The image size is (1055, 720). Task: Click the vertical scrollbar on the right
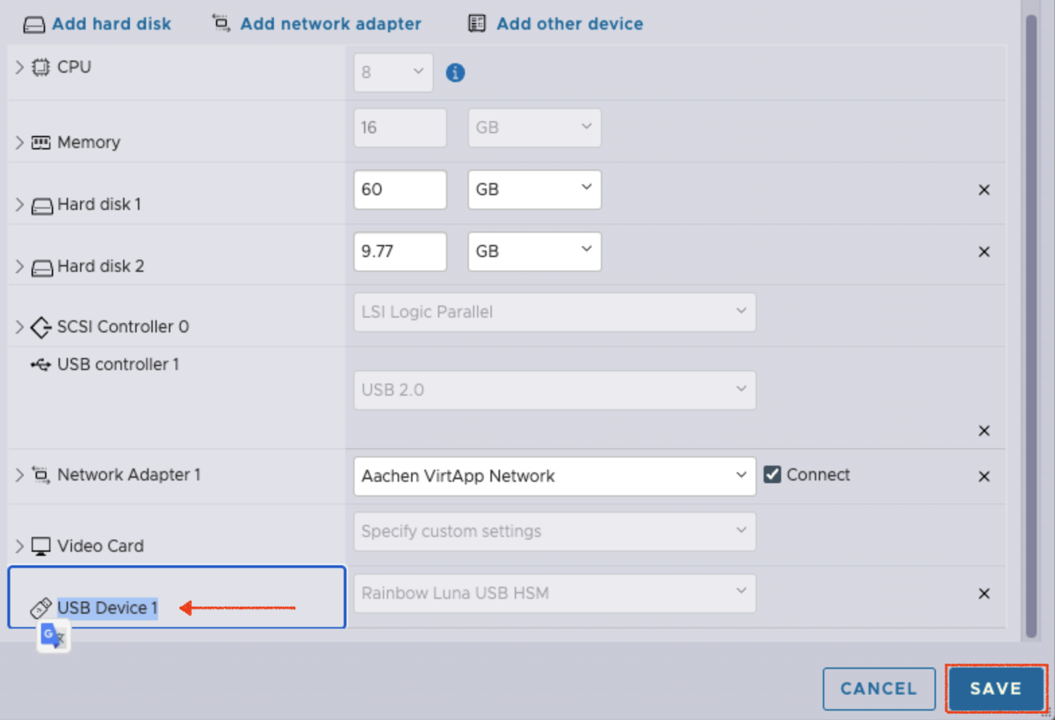click(x=1031, y=323)
